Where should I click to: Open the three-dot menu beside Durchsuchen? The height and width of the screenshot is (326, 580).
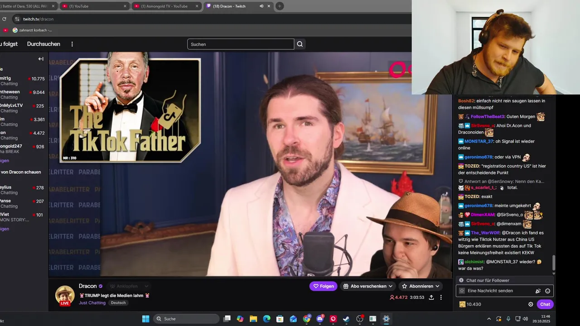(72, 44)
